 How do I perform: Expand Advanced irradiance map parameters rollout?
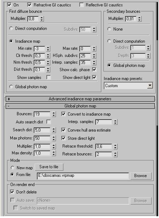tap(80, 99)
